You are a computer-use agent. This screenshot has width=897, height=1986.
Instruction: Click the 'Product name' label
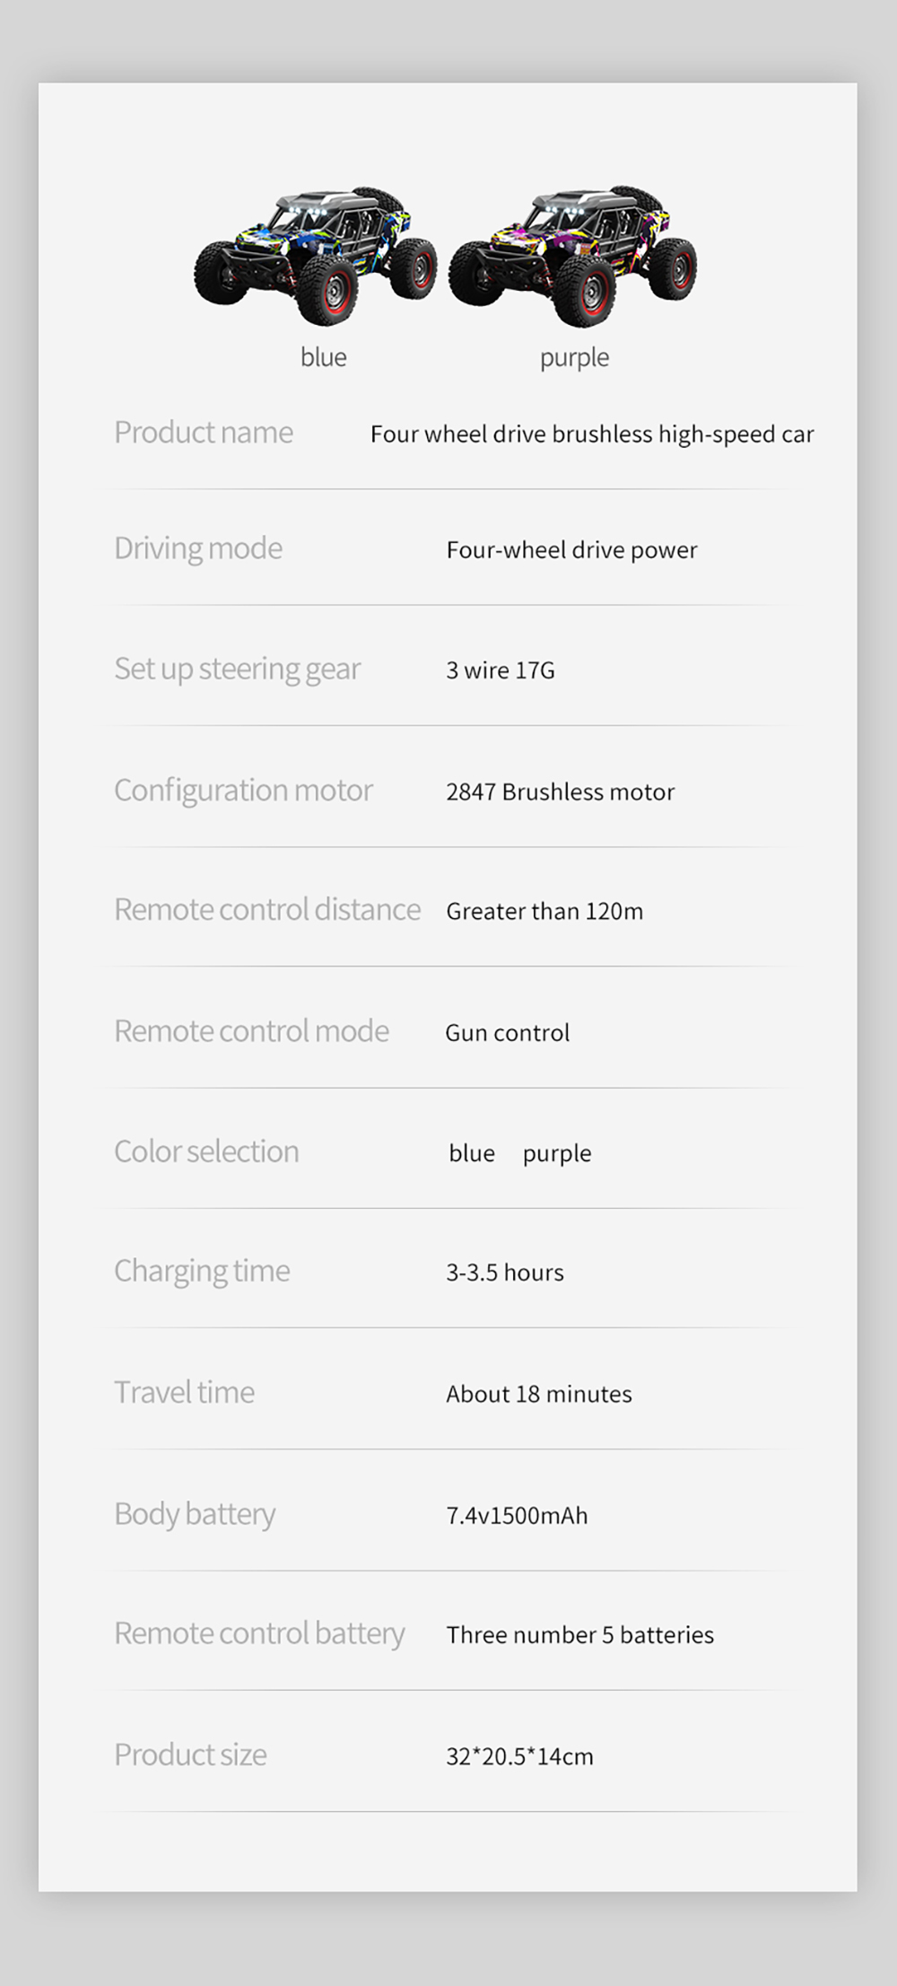[x=204, y=433]
